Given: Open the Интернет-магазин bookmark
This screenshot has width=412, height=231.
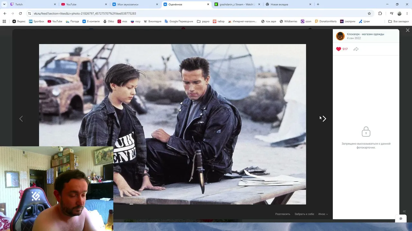Looking at the screenshot, I should pos(242,21).
